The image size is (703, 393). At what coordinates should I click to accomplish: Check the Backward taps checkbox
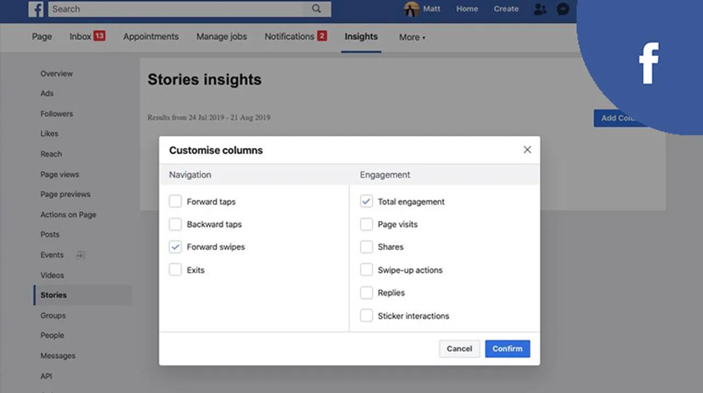pyautogui.click(x=175, y=224)
